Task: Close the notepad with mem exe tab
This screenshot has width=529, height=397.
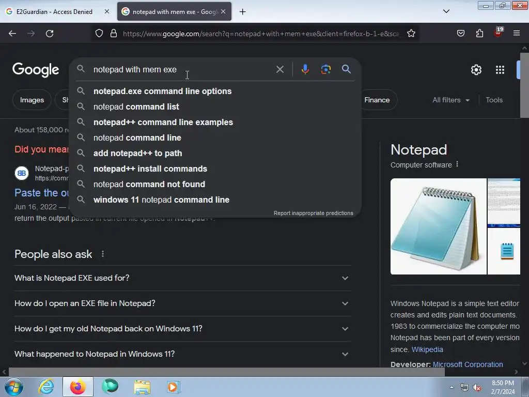Action: click(223, 11)
